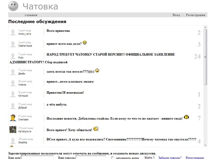The width and height of the screenshot is (212, 159).
Task: Click username Foks
Action: 21,58
